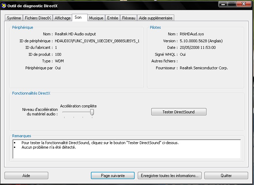Screen dimensions: 254x185
Task: Switch to the Réseau tab
Action: click(128, 18)
